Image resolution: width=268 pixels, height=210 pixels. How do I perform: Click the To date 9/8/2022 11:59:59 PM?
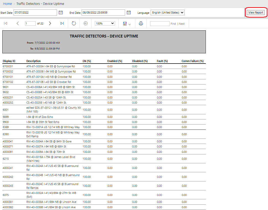47,49
